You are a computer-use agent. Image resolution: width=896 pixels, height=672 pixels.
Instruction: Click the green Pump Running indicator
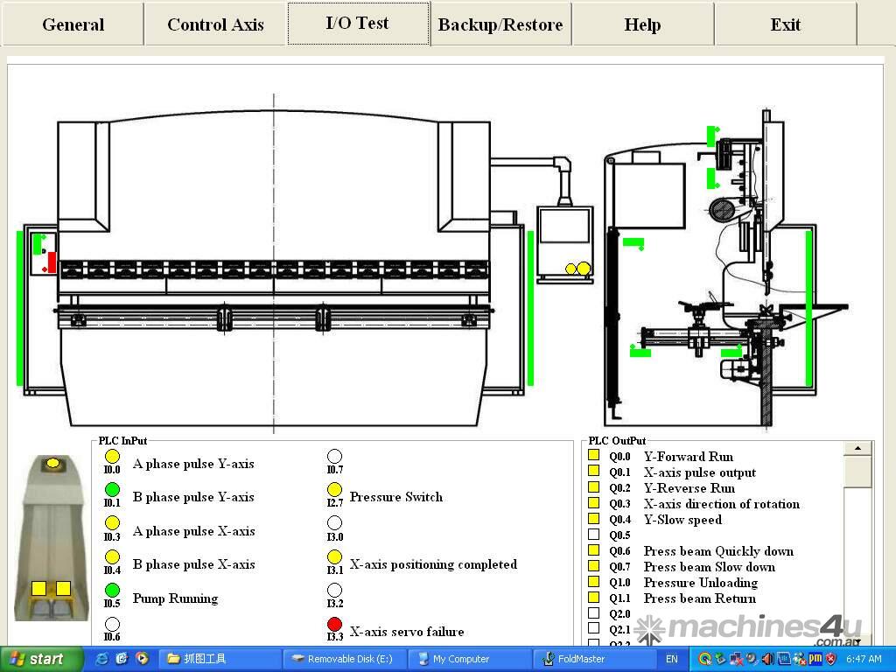[112, 591]
